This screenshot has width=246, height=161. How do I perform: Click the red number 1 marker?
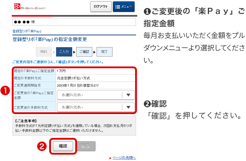5,91
